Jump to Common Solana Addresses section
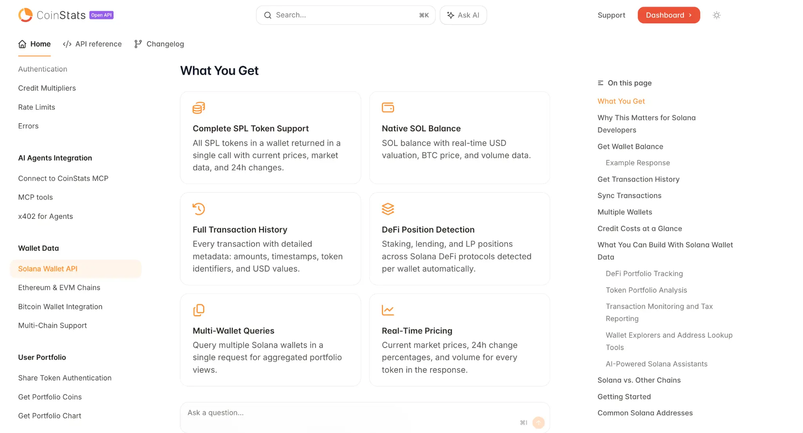Screen dimensions: 803x433 645,413
